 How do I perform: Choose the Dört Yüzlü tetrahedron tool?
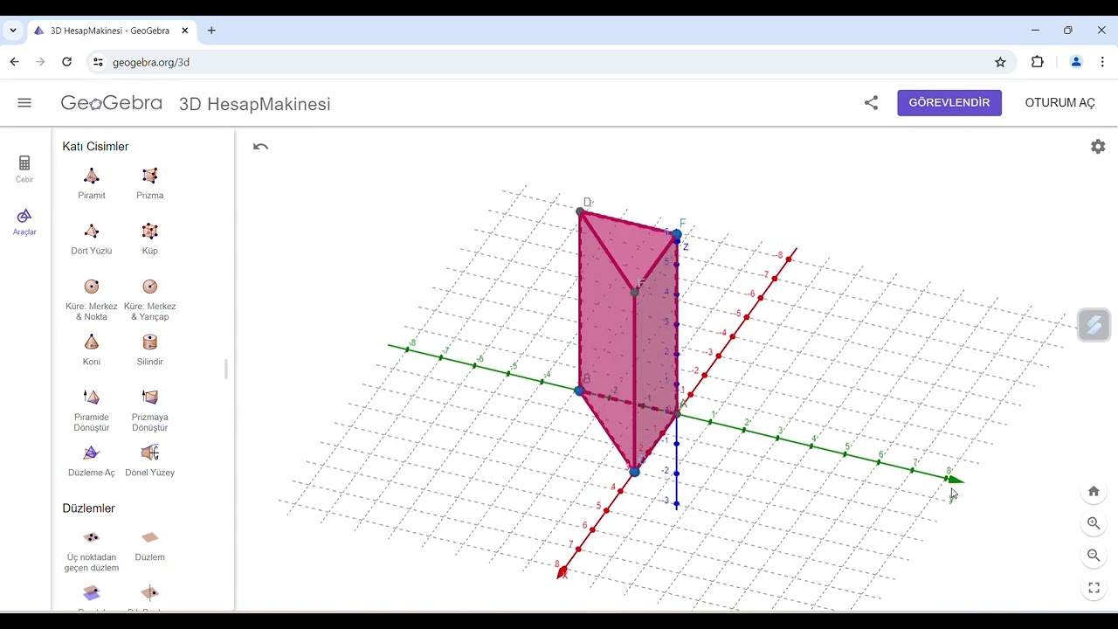click(92, 238)
